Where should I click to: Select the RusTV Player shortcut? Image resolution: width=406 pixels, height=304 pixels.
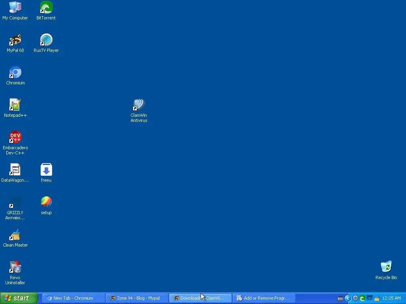click(x=46, y=43)
